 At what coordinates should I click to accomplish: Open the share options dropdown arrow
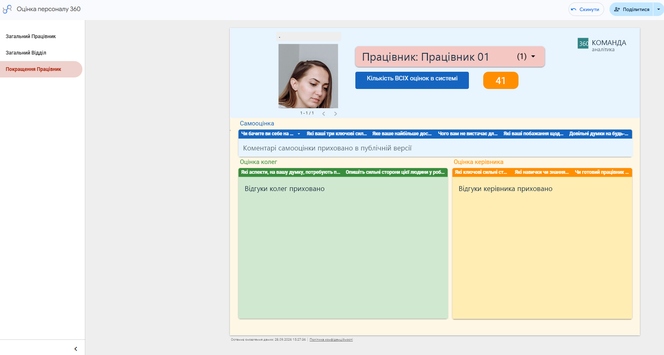point(659,9)
